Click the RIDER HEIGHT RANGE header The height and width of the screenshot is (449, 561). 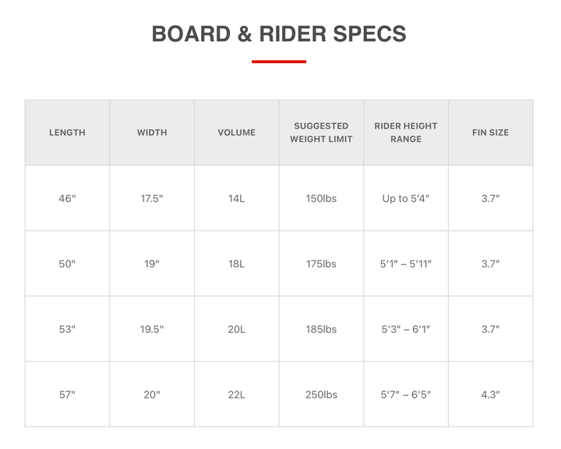point(406,133)
